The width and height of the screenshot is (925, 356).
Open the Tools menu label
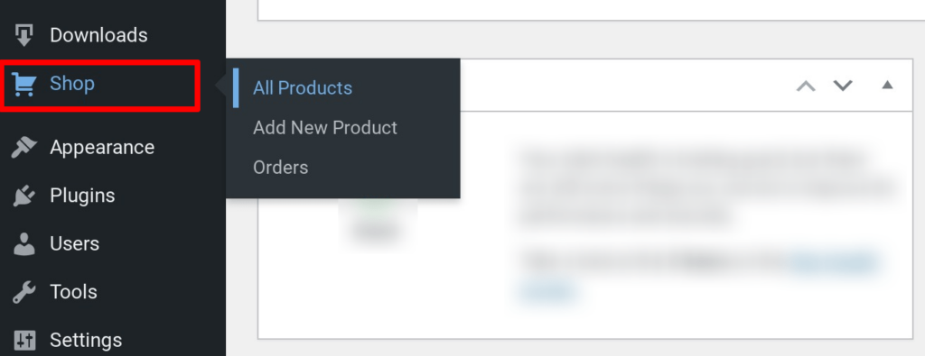[x=74, y=292]
